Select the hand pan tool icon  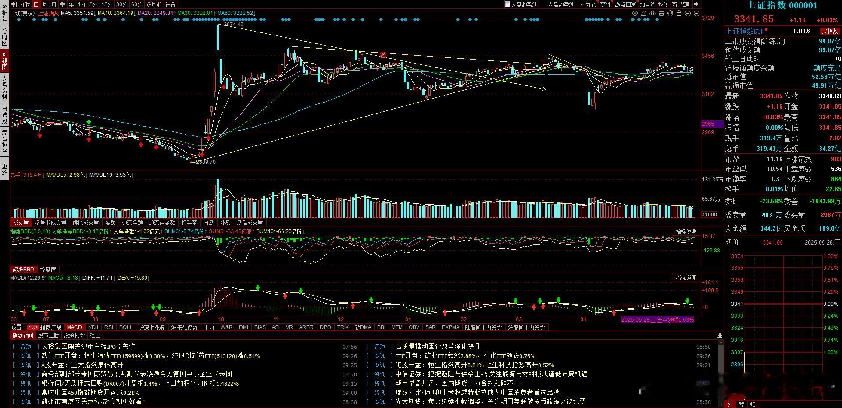(670, 14)
